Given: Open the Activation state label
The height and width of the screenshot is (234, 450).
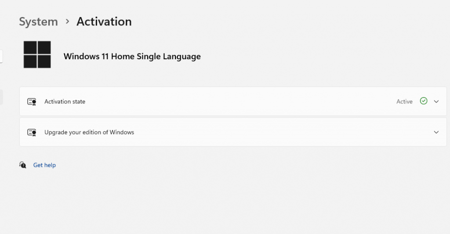Looking at the screenshot, I should coord(65,102).
